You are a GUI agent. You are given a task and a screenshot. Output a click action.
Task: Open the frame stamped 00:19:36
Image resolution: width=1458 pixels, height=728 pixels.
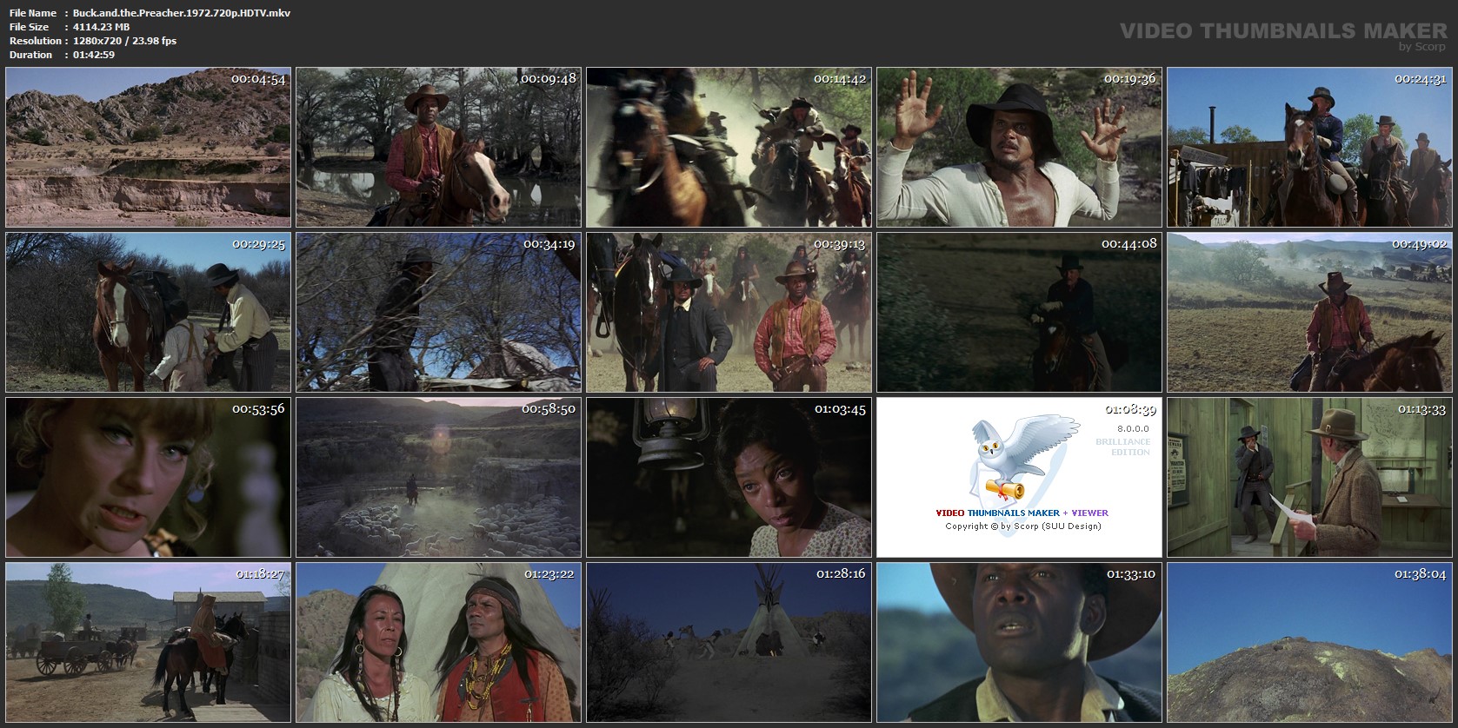point(1019,147)
